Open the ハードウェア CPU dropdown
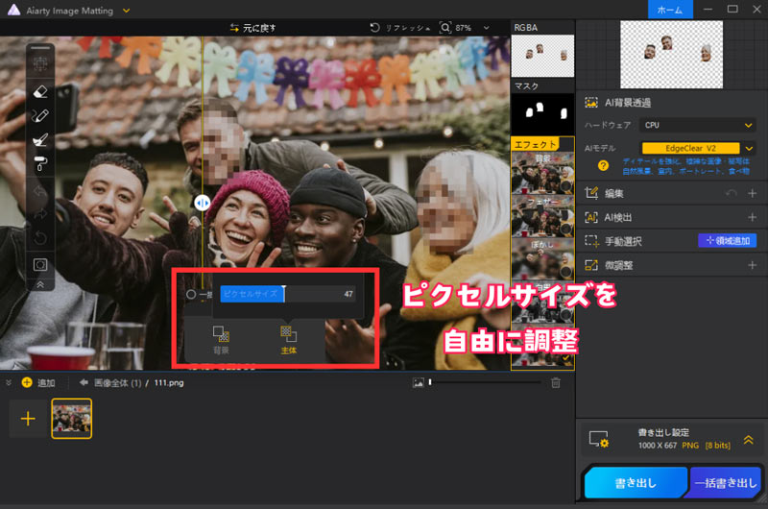Screen dimensions: 768x509 [x=698, y=125]
